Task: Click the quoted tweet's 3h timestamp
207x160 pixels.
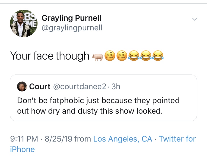Action: [x=116, y=86]
